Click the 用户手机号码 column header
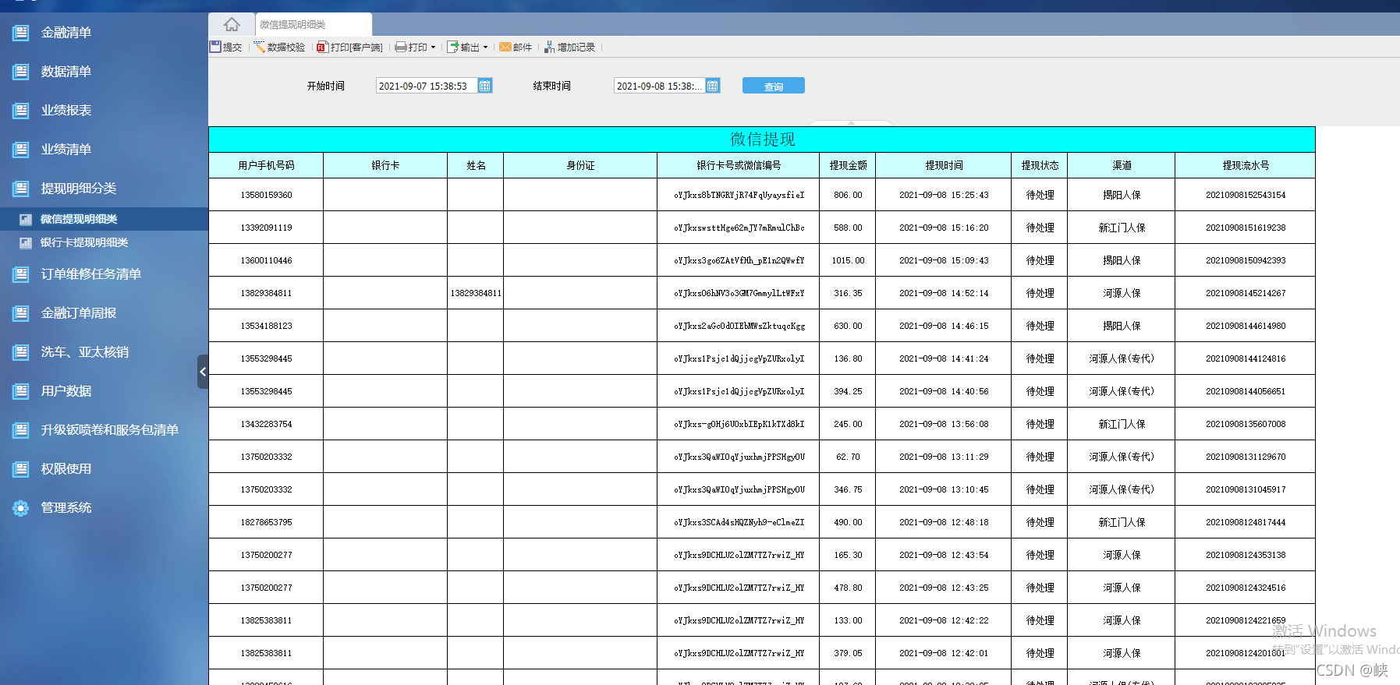This screenshot has height=685, width=1400. coord(266,165)
